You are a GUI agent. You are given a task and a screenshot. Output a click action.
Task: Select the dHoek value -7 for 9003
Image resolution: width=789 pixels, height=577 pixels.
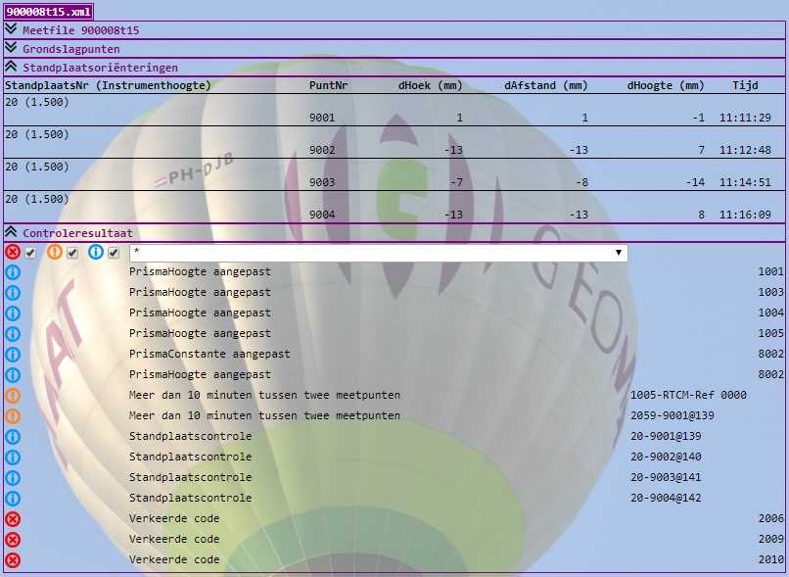tap(456, 182)
